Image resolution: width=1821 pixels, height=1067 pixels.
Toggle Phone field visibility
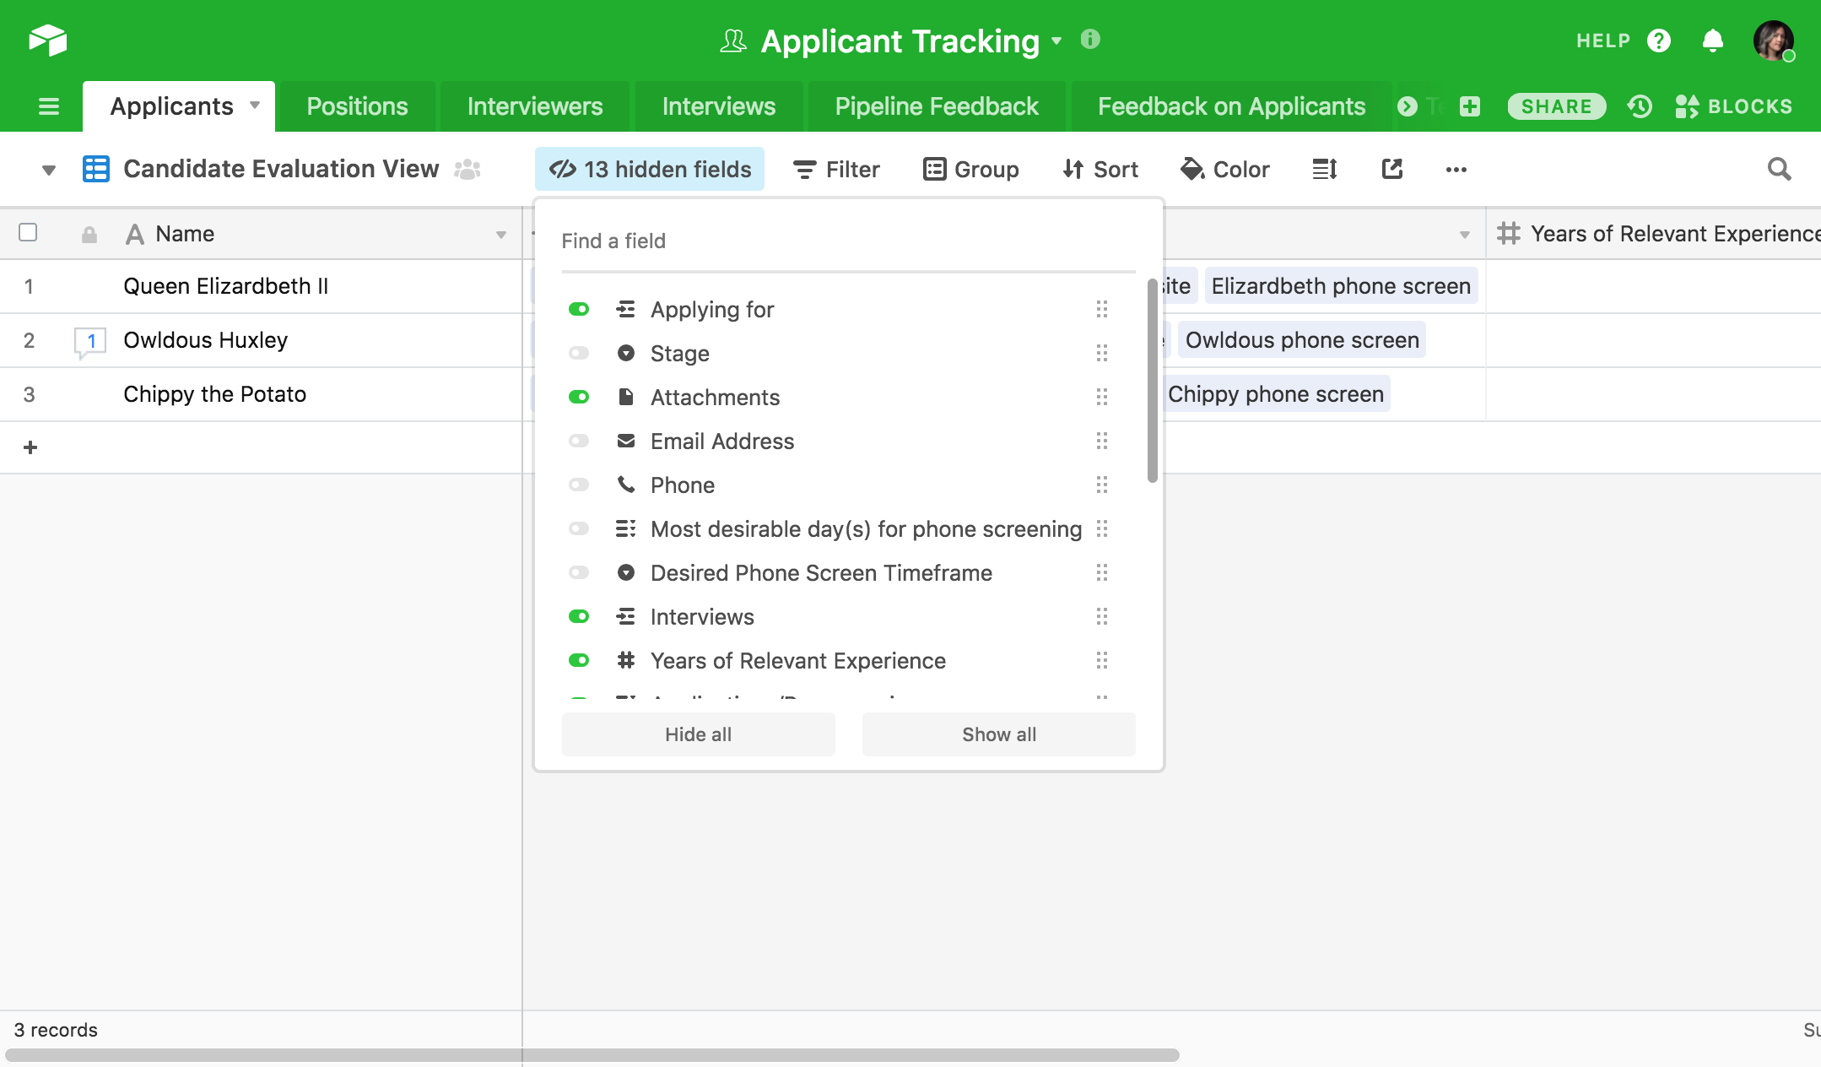(x=579, y=485)
